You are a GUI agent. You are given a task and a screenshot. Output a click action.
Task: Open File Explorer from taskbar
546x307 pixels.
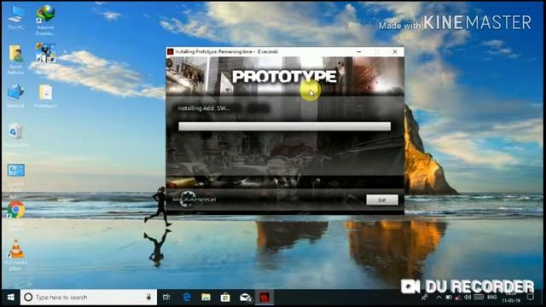click(206, 298)
